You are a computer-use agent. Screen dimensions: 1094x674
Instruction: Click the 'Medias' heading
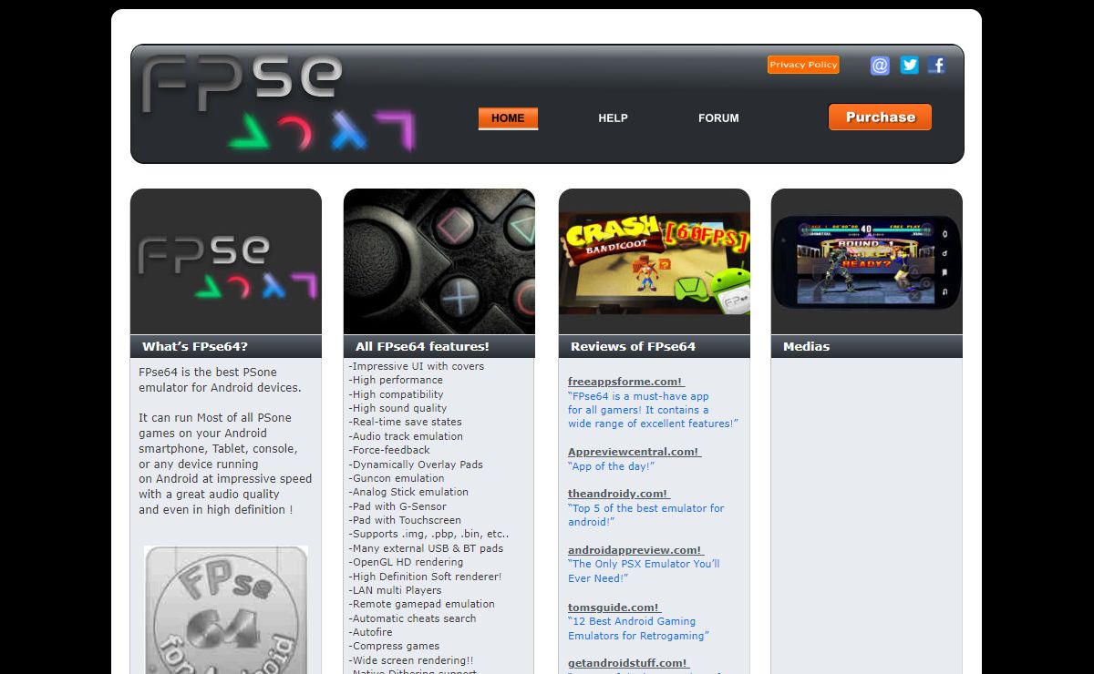pyautogui.click(x=806, y=346)
